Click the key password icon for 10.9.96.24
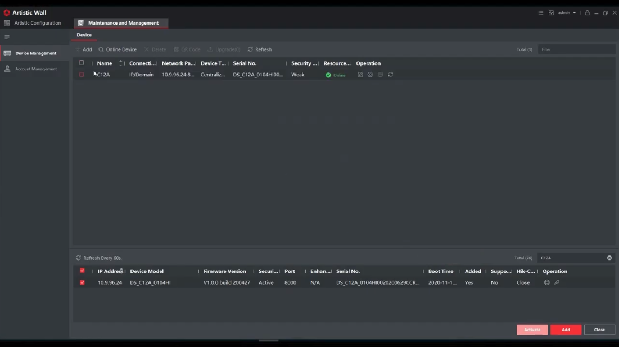This screenshot has height=347, width=619. click(x=557, y=282)
